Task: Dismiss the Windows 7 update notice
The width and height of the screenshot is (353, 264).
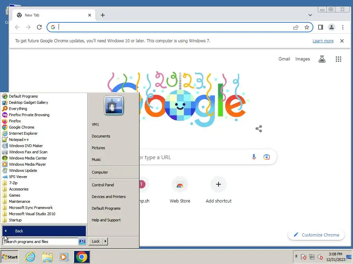Action: [x=342, y=41]
